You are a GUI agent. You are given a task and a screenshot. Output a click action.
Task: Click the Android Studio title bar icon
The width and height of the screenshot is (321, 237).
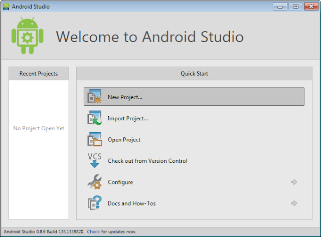[x=6, y=7]
